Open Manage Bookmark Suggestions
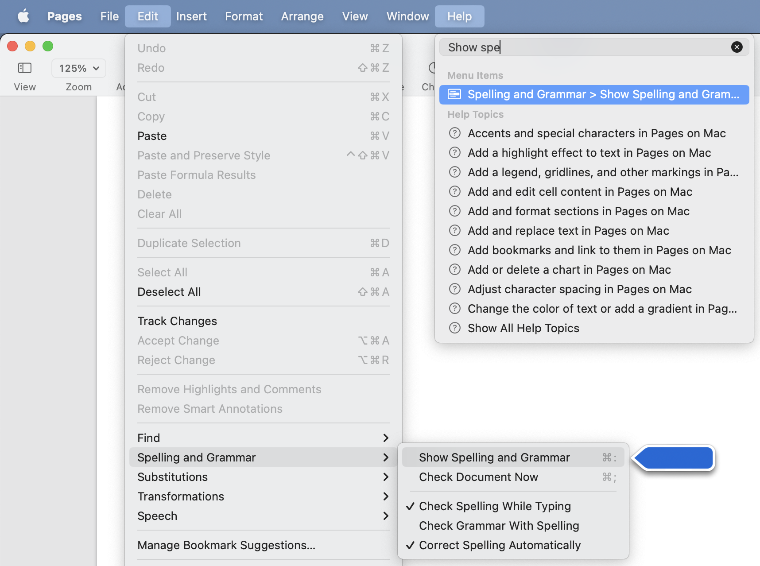The height and width of the screenshot is (566, 760). [264, 545]
